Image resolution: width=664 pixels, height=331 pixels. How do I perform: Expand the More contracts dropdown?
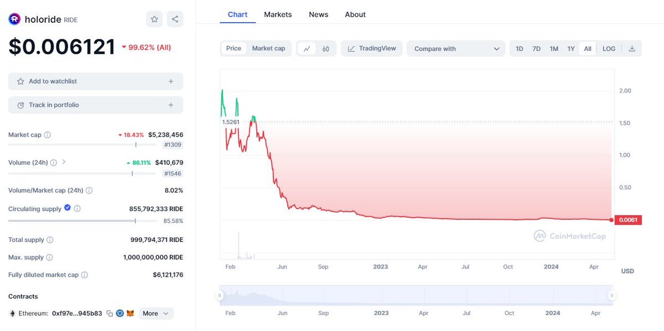[156, 313]
